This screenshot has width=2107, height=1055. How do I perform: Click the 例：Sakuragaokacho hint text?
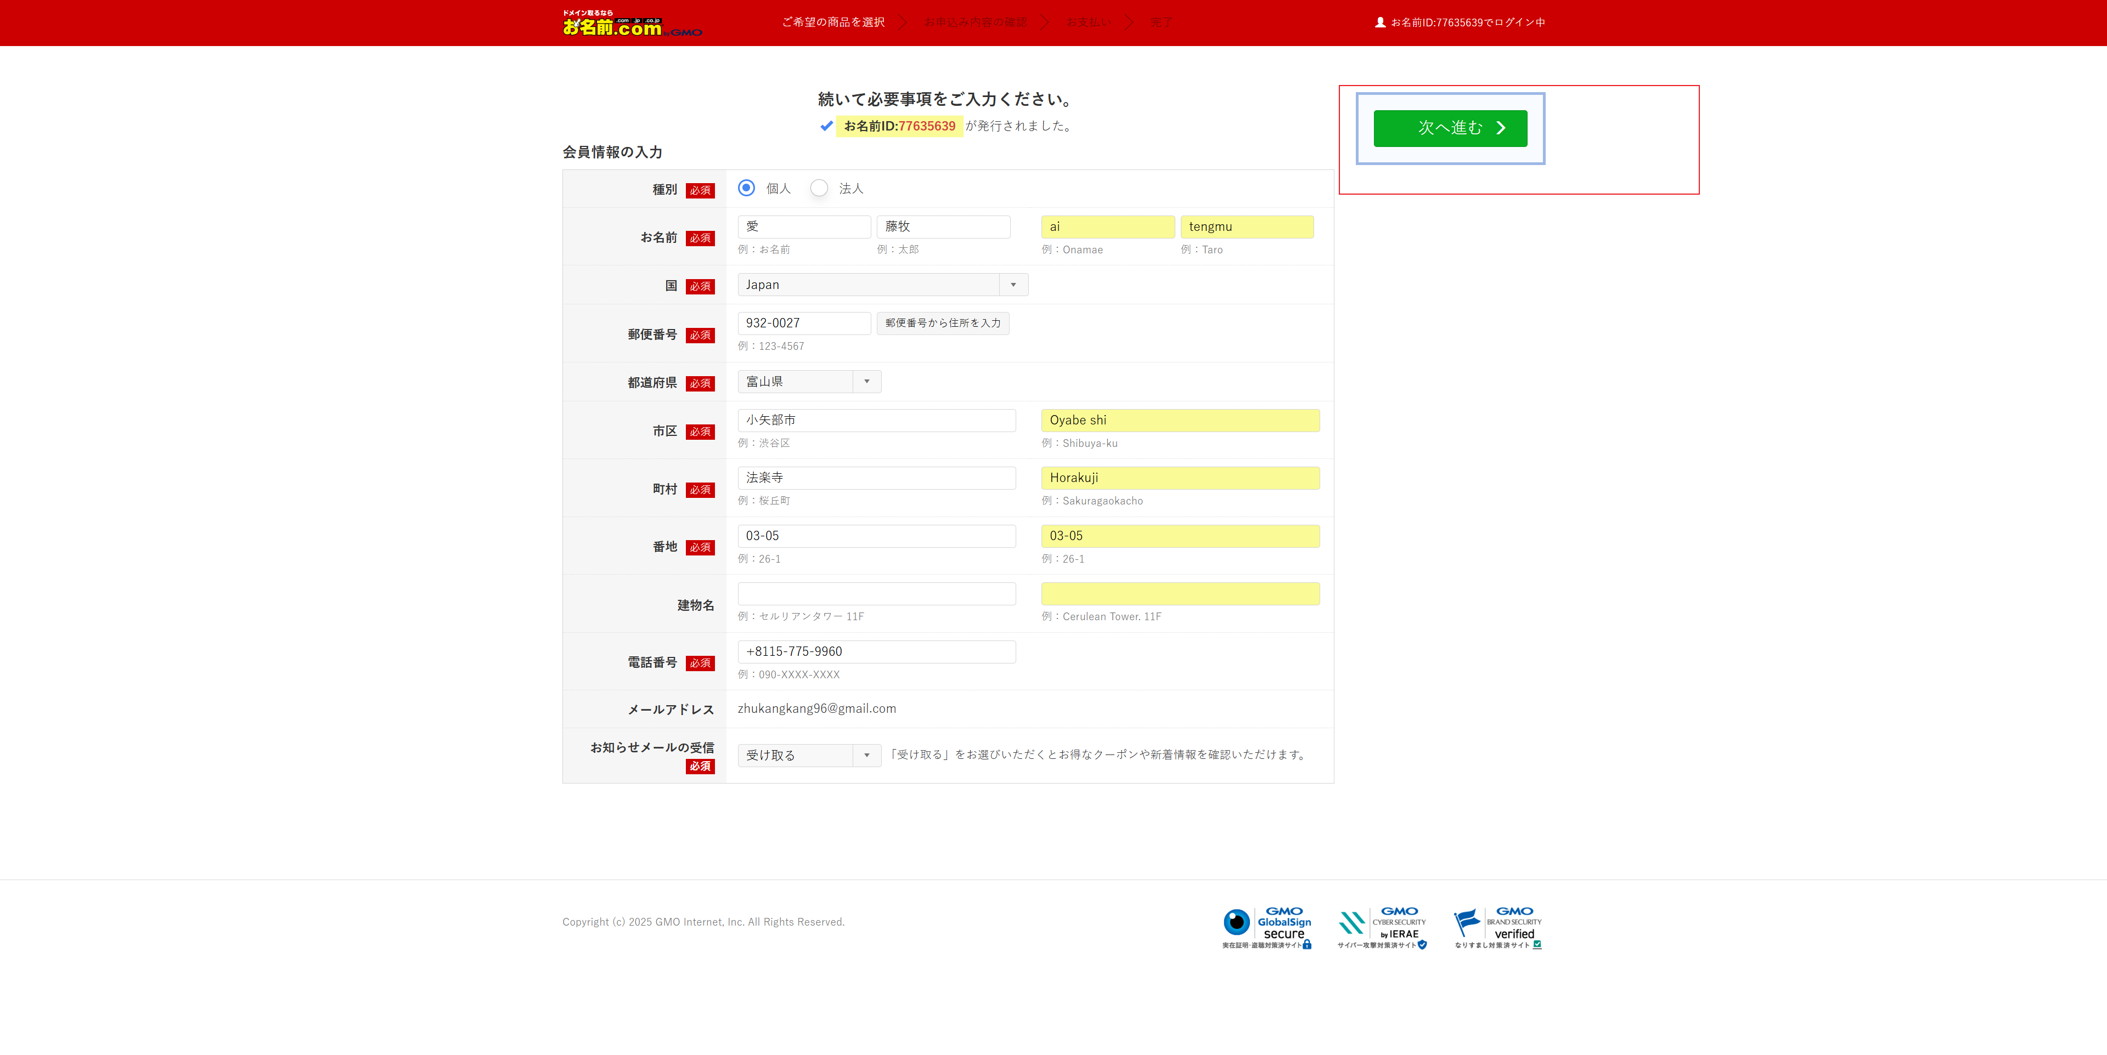click(x=1092, y=501)
